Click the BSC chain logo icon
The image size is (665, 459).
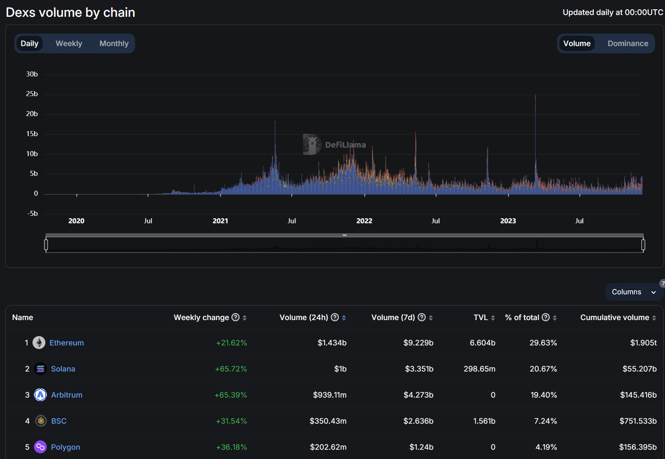[x=41, y=421]
